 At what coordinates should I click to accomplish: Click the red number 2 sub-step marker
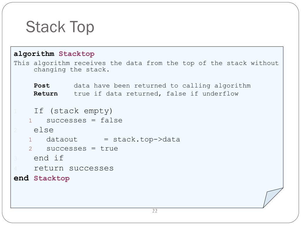(x=30, y=149)
